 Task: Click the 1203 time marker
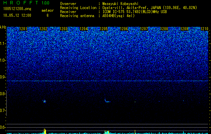click(63, 29)
